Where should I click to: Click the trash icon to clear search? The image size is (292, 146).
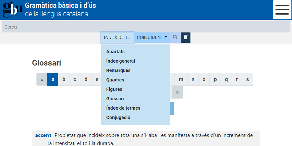pyautogui.click(x=186, y=37)
